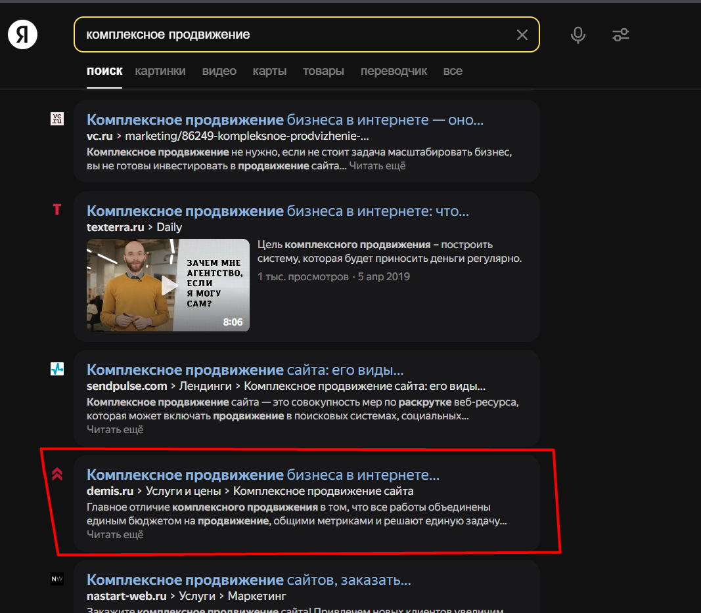Image resolution: width=701 pixels, height=613 pixels.
Task: Switch to the переводчик tab
Action: point(394,71)
